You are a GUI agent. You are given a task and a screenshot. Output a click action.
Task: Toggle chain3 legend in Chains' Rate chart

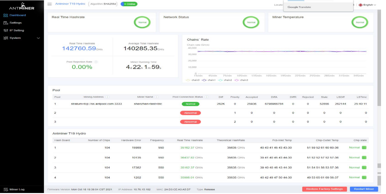241,80
